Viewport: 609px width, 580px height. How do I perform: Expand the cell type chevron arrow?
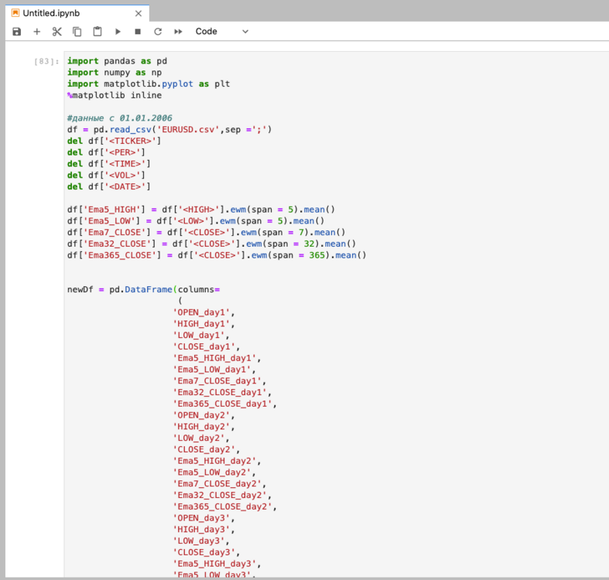point(245,32)
